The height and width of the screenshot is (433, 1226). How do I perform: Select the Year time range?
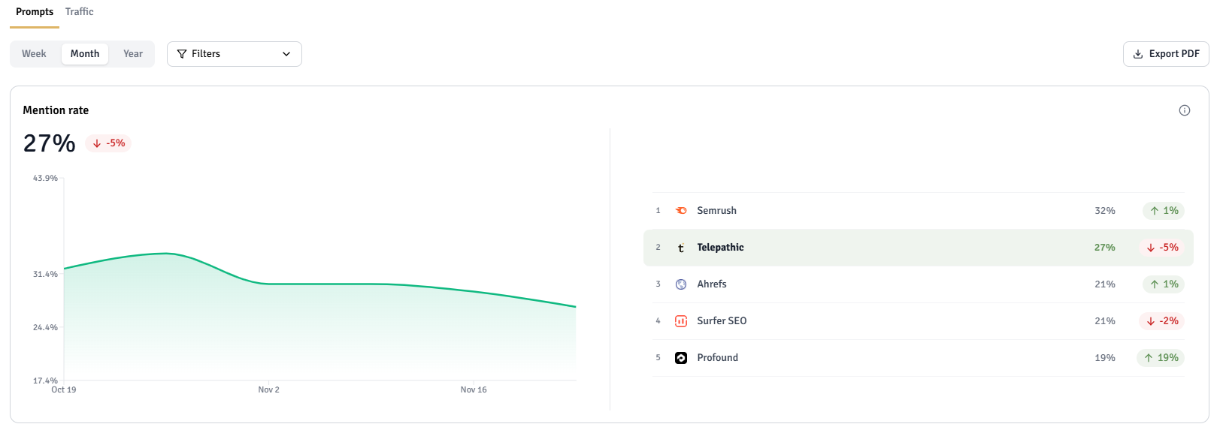pos(133,54)
